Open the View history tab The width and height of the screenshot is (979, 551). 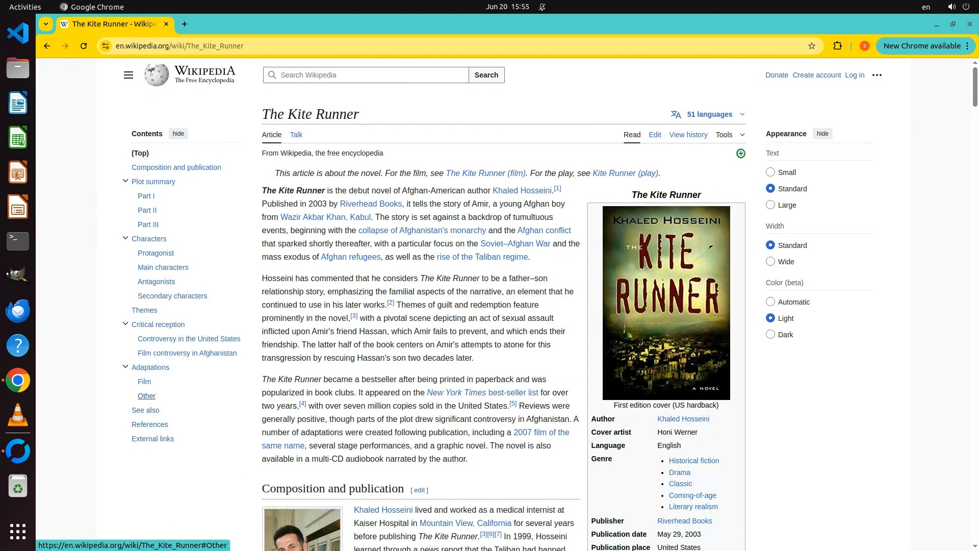(688, 135)
